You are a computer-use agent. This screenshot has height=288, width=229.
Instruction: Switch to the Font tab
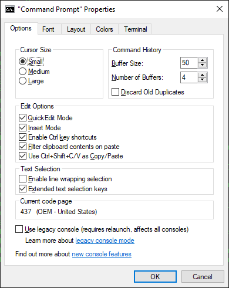[x=48, y=29]
